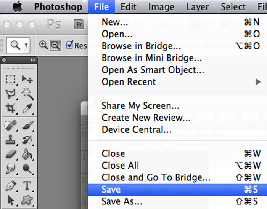Pick the Magic Wand tool
This screenshot has height=209, width=267.
click(x=27, y=94)
